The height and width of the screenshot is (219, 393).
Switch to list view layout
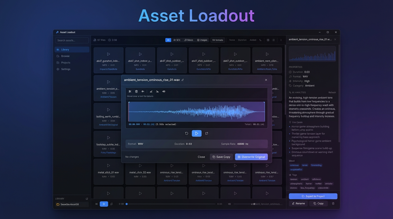coord(273,40)
